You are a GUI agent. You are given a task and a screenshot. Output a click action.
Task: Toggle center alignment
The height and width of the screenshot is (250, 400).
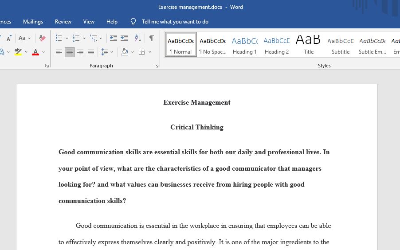69,52
